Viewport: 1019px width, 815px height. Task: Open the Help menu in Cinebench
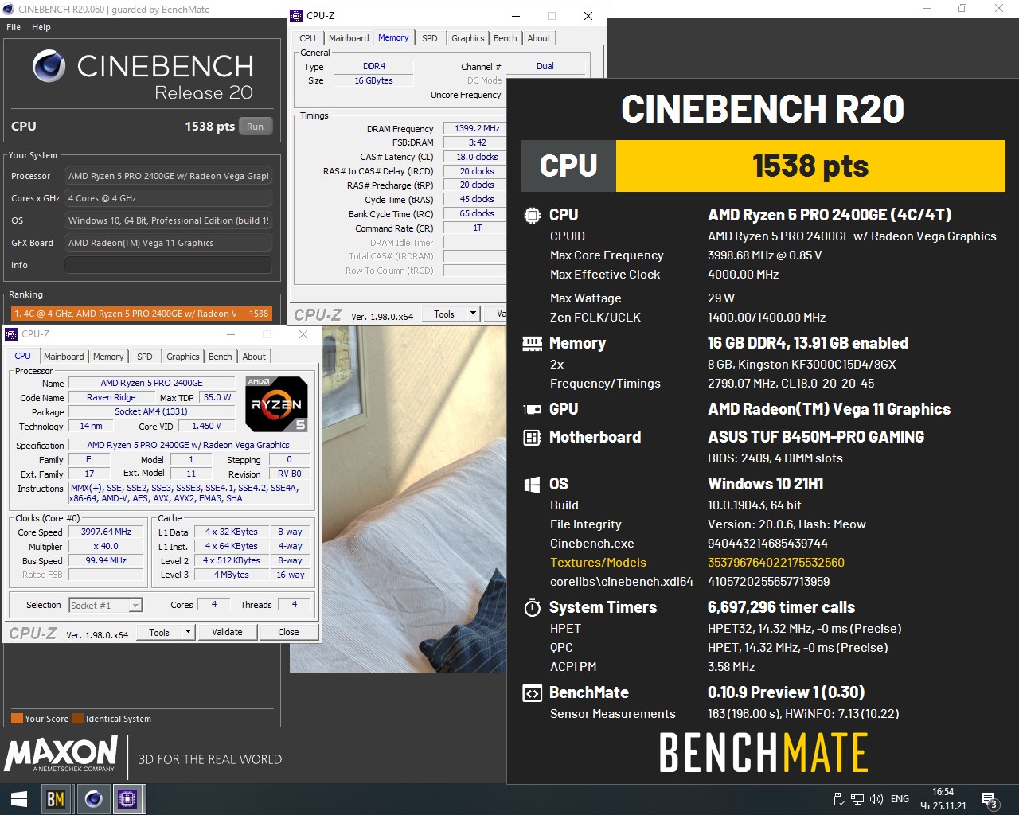pos(41,27)
